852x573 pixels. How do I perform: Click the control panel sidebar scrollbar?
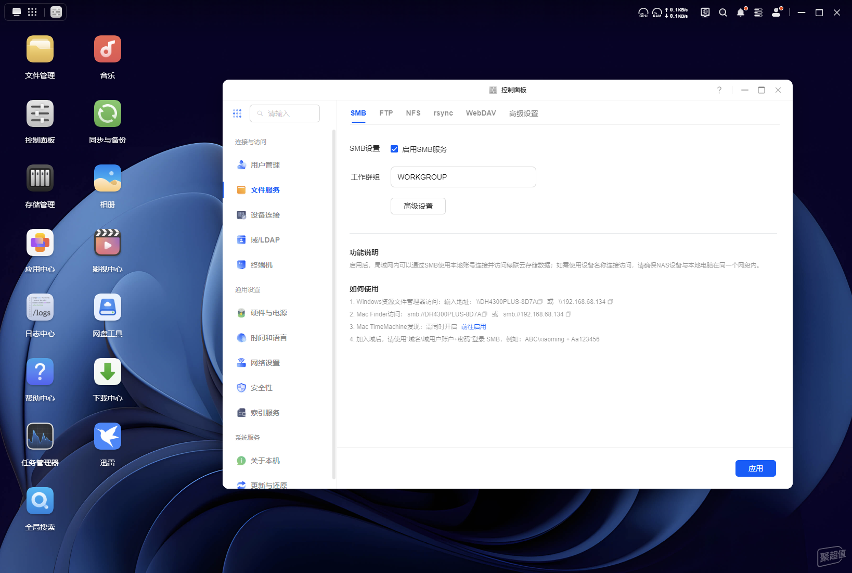pos(333,304)
